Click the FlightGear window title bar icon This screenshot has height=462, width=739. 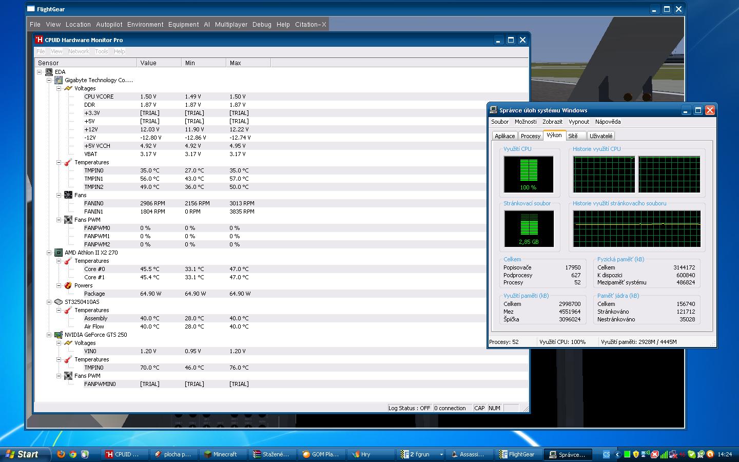point(31,9)
